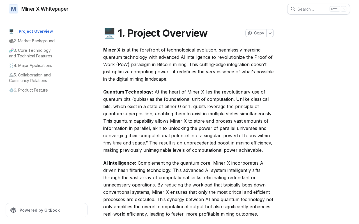Focus the Search input field
359x224 pixels.
[311, 9]
